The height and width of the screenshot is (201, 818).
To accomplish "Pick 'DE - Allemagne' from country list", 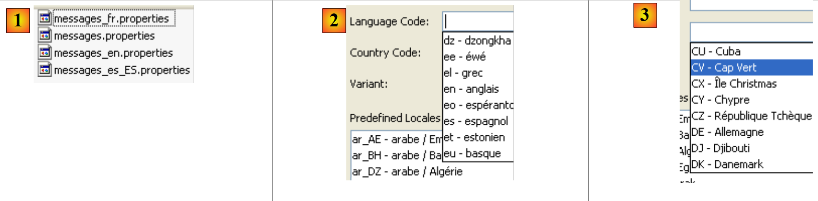I will click(727, 132).
